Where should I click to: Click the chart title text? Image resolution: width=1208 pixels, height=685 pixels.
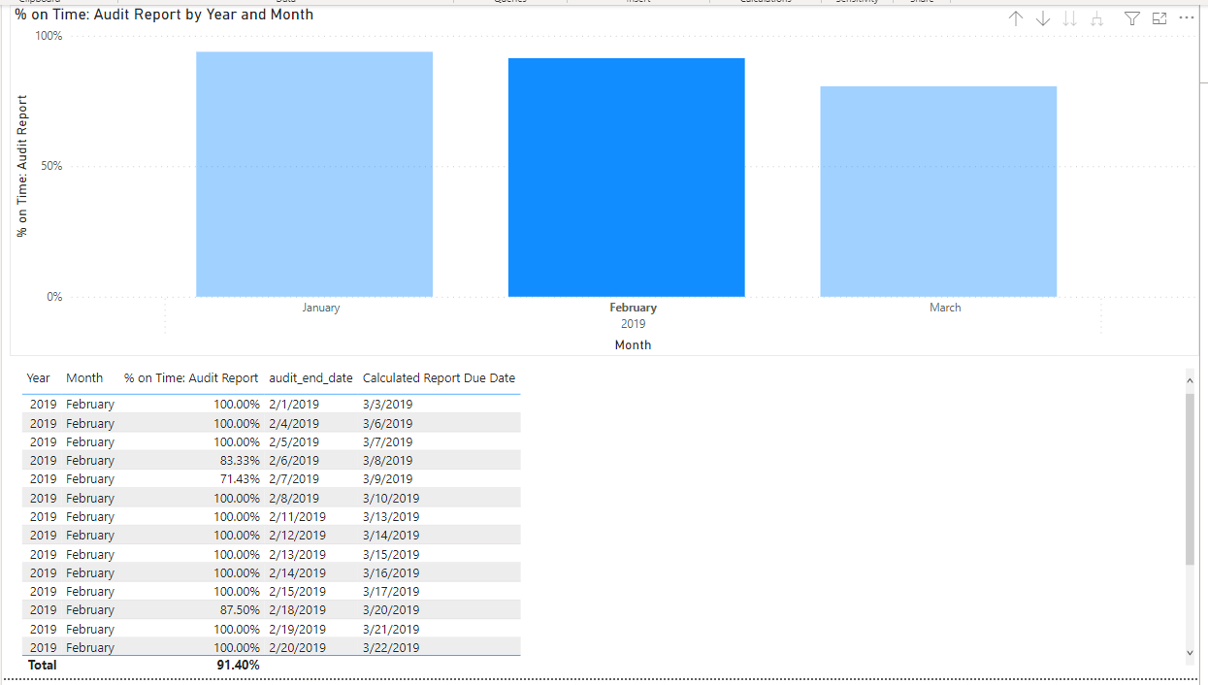click(x=164, y=15)
